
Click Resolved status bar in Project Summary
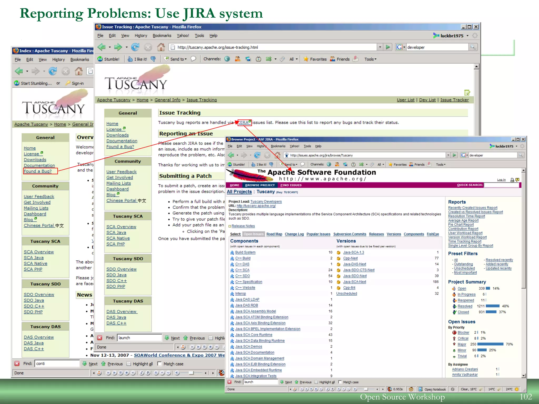[x=492, y=306]
